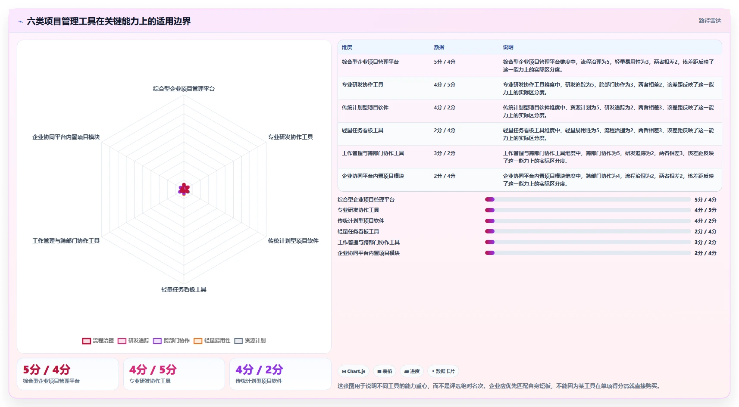Click radar axis label 传统计划型项目软件
This screenshot has width=739, height=407.
(x=293, y=241)
